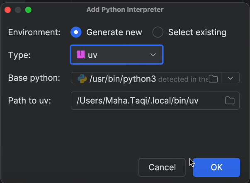Maximize the dialog with the green button
Viewport: 250px width, 183px height.
(28, 10)
